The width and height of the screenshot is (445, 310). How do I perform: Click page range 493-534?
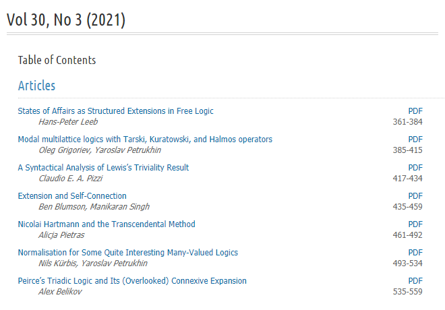(407, 263)
